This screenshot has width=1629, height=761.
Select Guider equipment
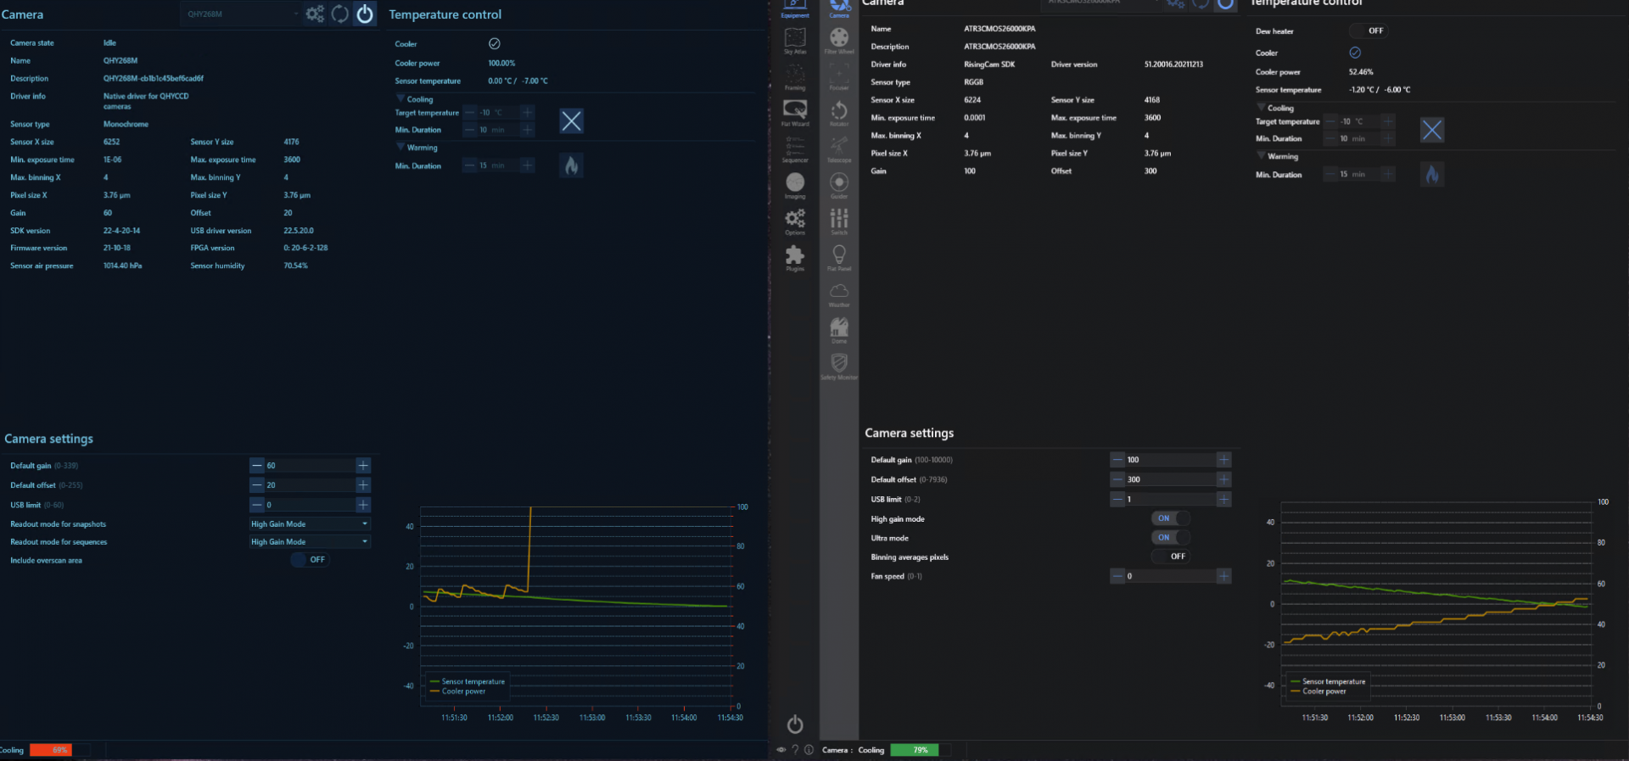pos(839,185)
